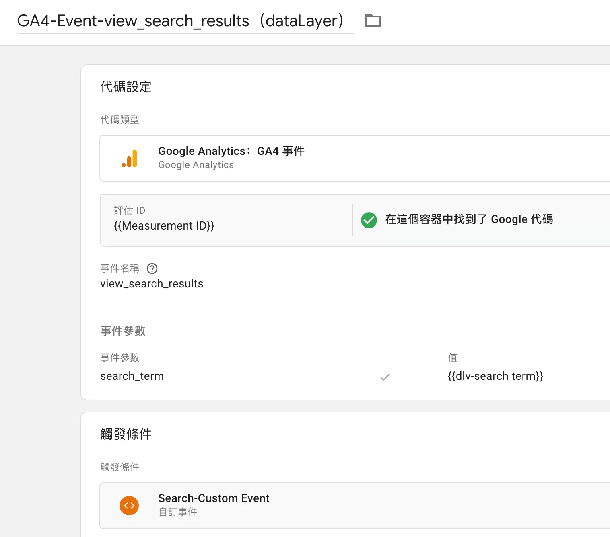Click the {{dlv-search term}} value
This screenshot has width=610, height=537.
point(495,376)
